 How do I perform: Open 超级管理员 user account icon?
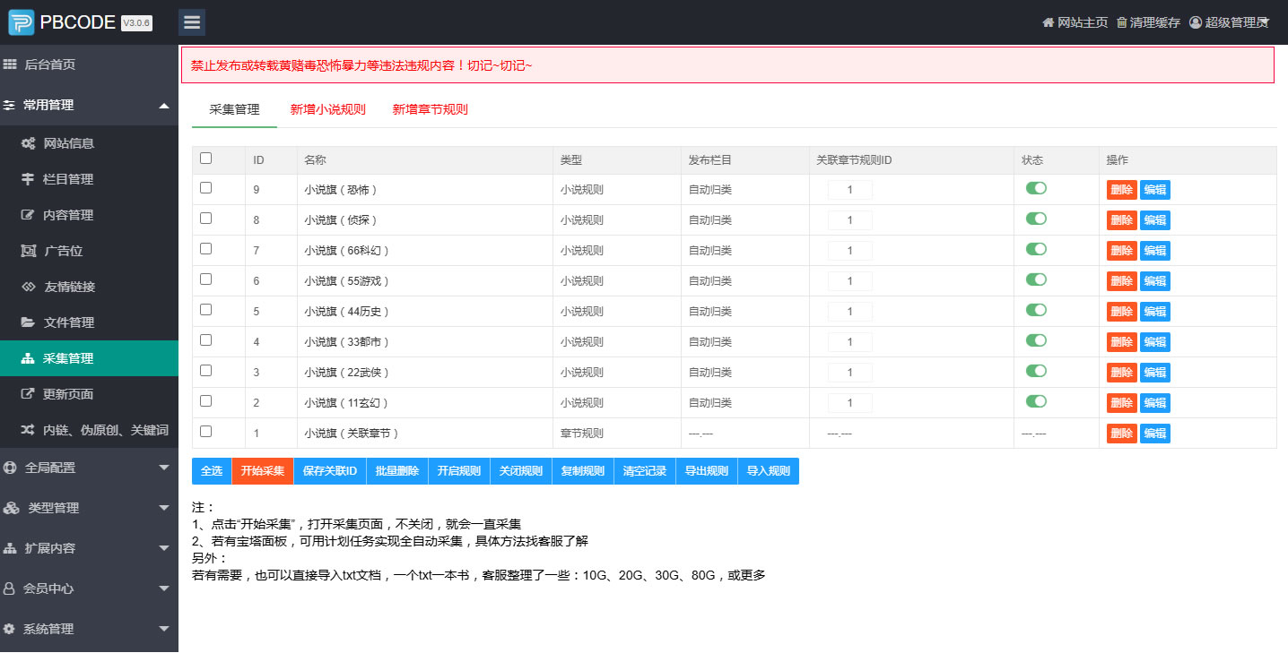pyautogui.click(x=1195, y=22)
